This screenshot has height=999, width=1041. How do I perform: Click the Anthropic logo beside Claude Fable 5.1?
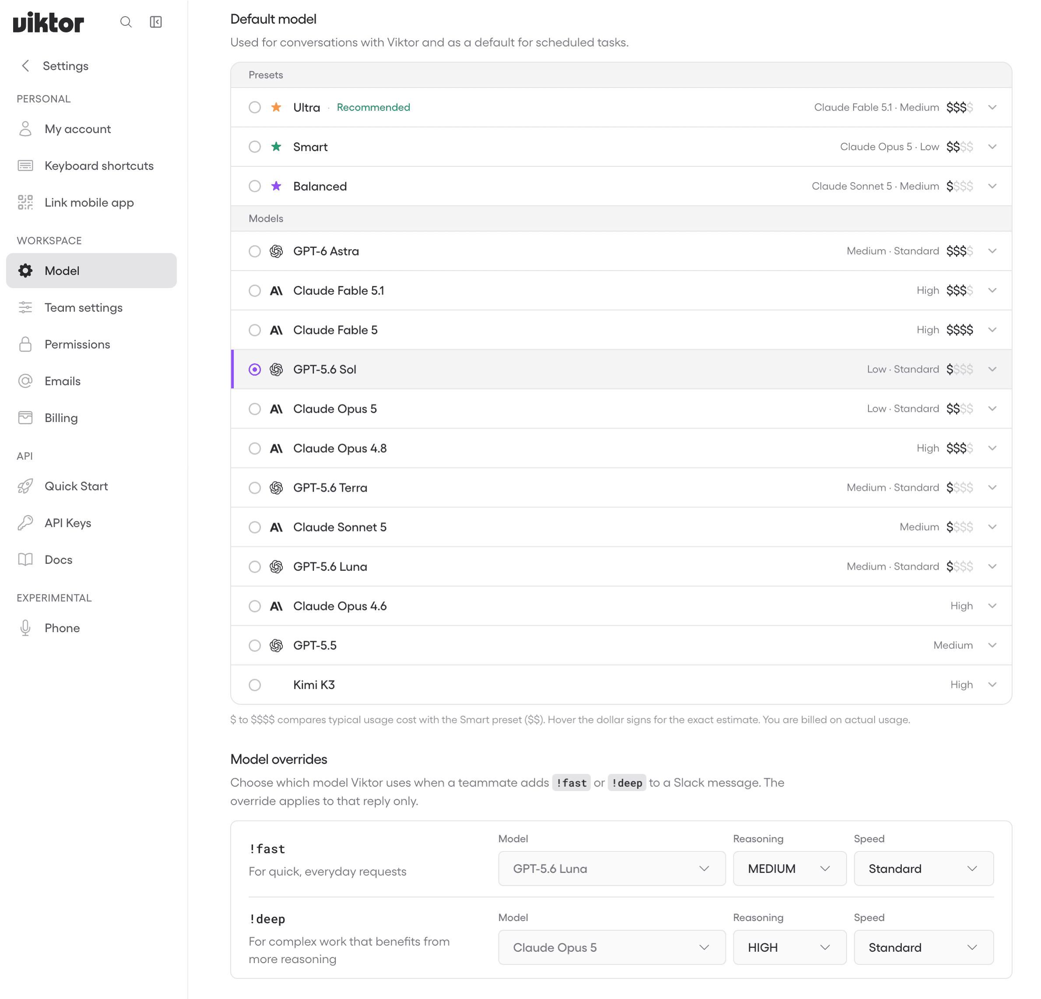point(276,291)
